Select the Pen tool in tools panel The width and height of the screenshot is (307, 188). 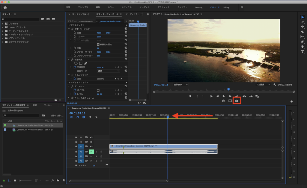click(302, 42)
